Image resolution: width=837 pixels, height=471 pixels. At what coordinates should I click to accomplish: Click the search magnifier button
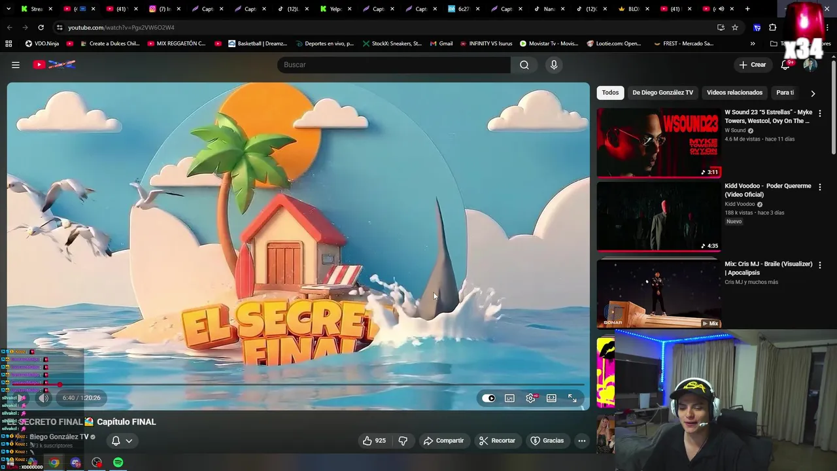[524, 65]
